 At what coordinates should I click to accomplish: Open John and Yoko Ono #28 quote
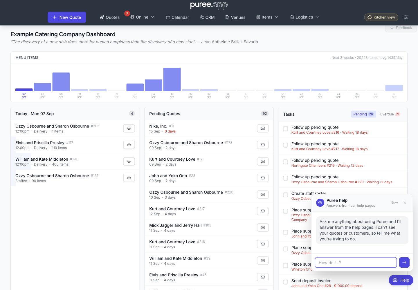[168, 176]
